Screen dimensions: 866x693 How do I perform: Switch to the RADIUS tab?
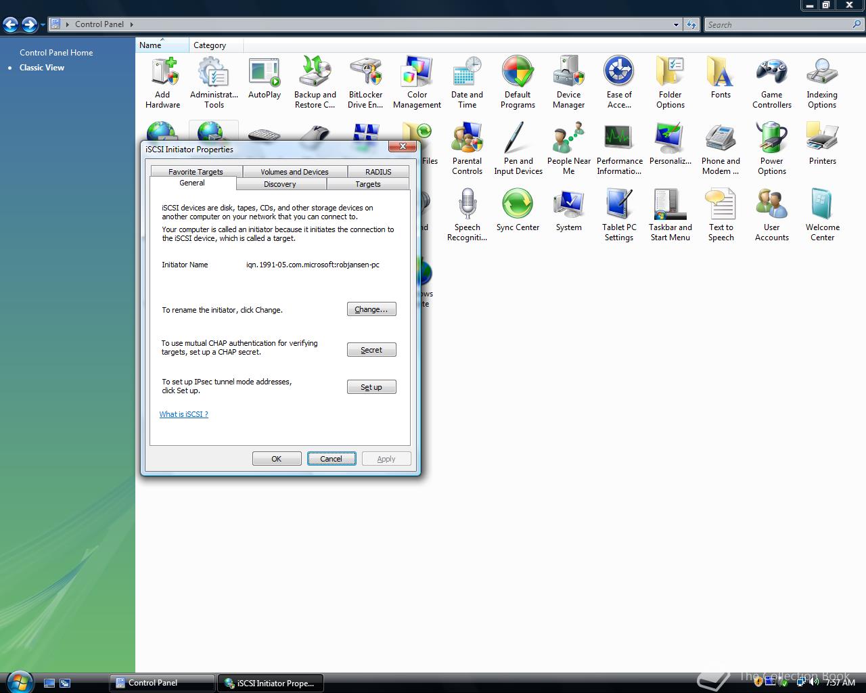click(378, 172)
